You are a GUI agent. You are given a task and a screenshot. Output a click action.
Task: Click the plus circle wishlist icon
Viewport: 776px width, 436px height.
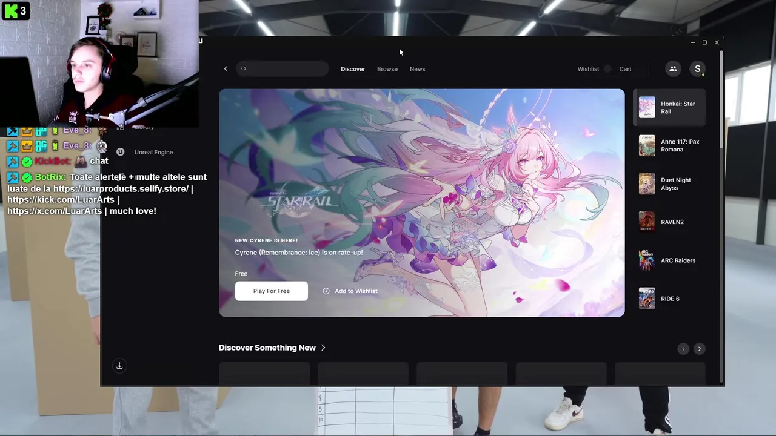[326, 291]
